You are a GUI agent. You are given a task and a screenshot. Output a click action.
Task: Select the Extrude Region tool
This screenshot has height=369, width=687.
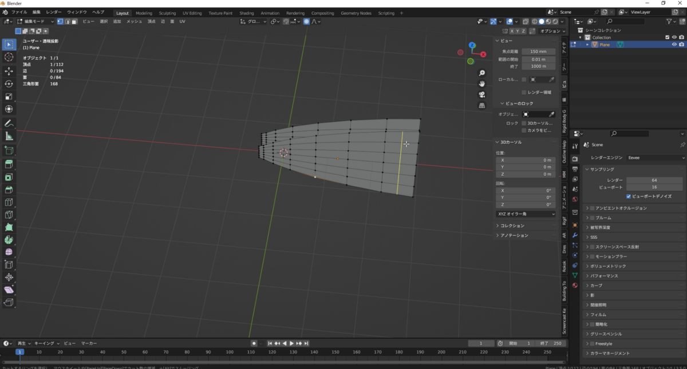[x=9, y=165]
